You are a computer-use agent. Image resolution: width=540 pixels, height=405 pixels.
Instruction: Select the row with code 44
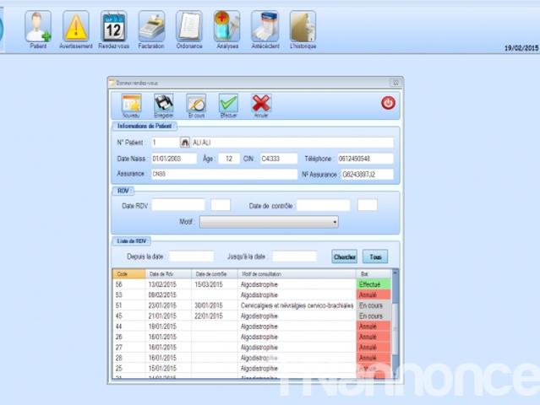[x=252, y=327]
